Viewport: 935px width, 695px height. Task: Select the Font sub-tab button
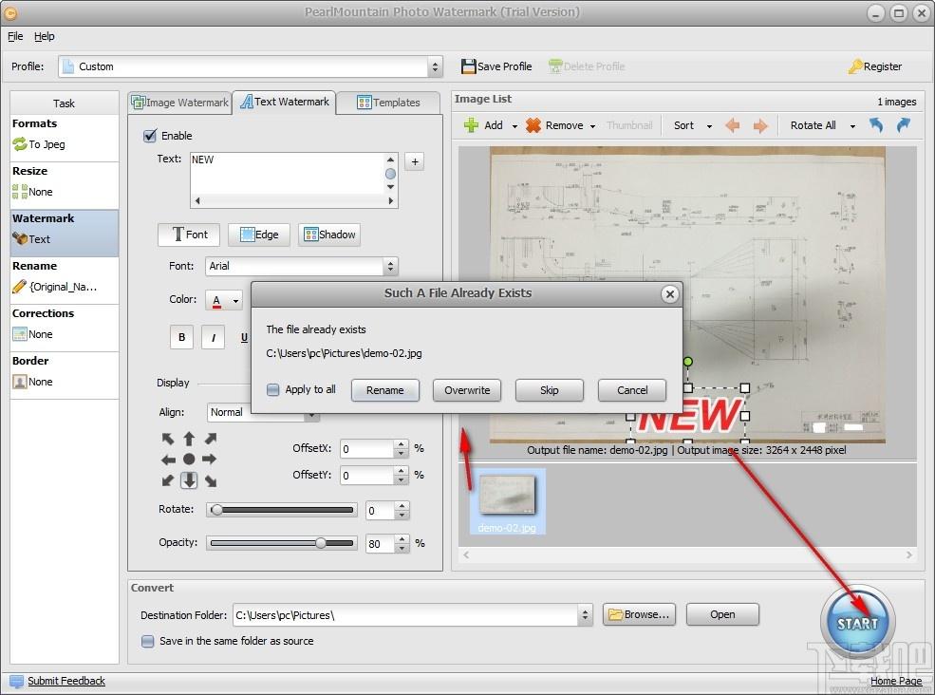[189, 235]
